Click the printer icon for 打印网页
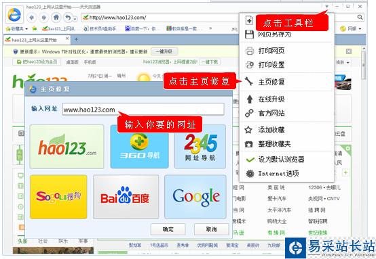376x259 pixels. point(250,51)
